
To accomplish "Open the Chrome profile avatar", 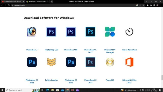I will point(157,5).
